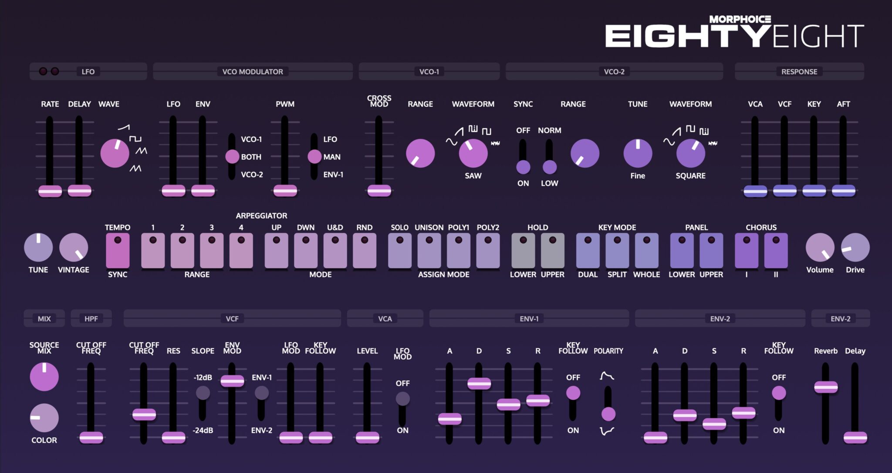Click the LFO DELAY slider handle
Viewport: 892px width, 473px height.
79,191
